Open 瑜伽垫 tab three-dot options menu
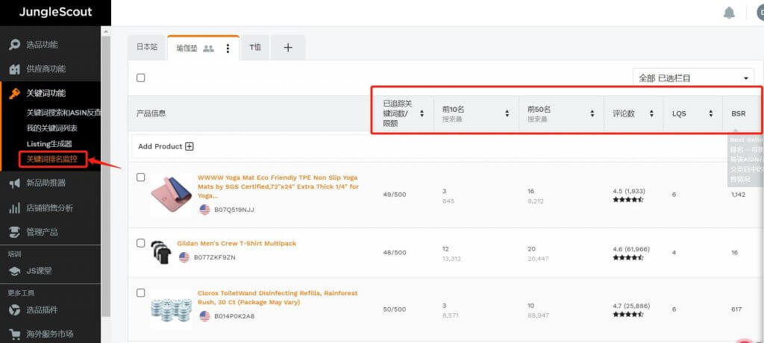The height and width of the screenshot is (343, 764). point(228,48)
